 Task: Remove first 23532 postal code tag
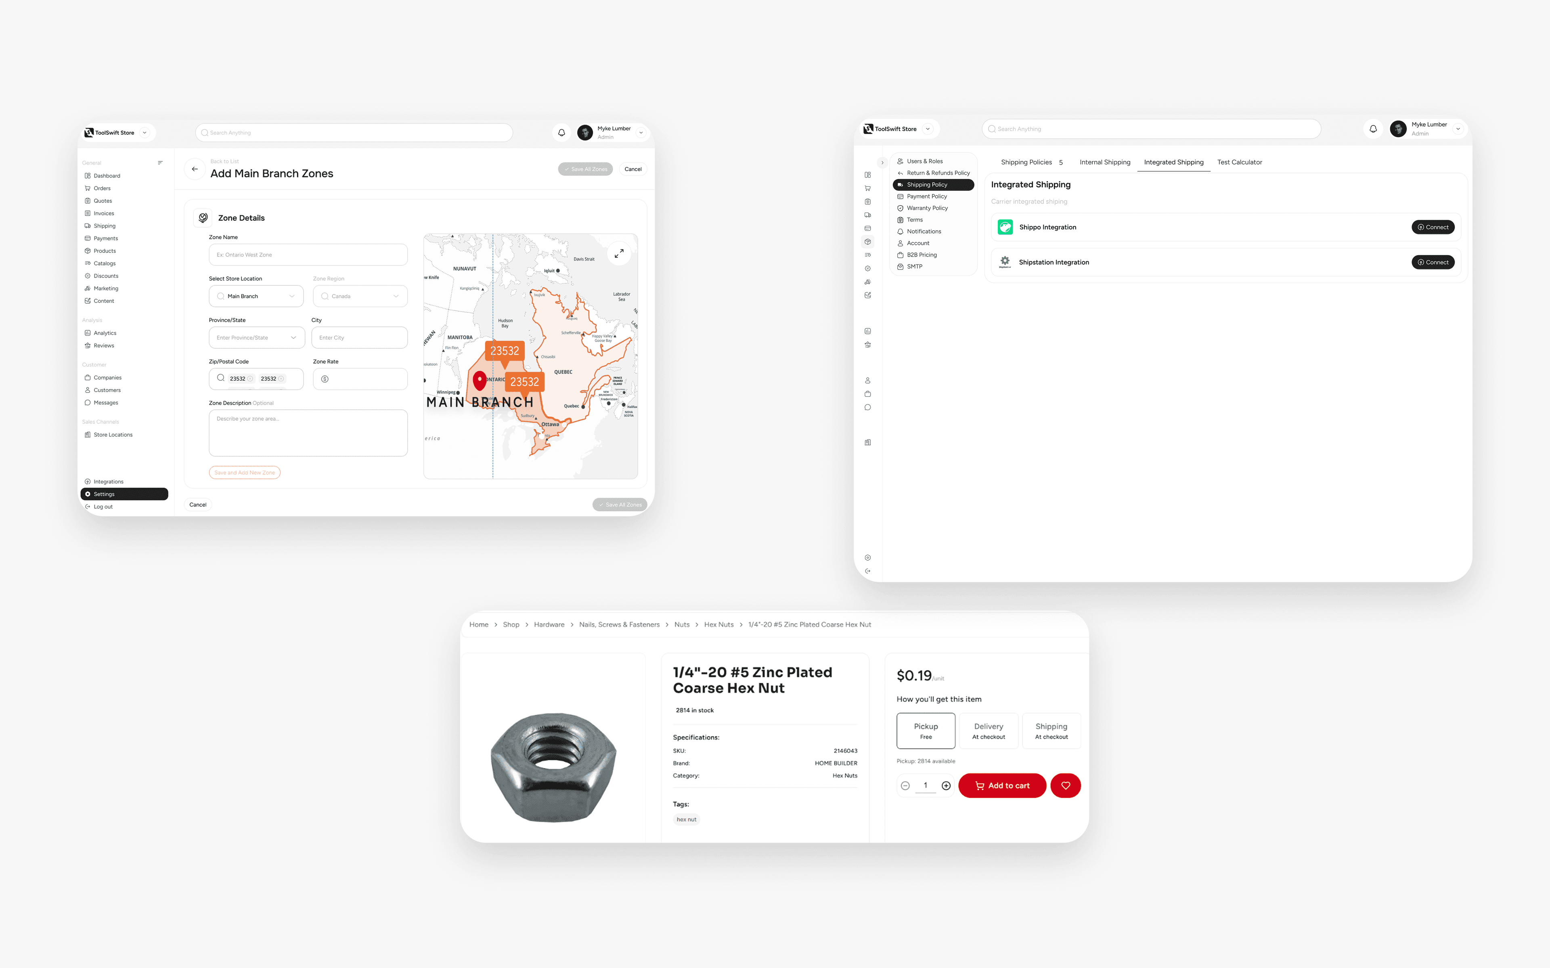(250, 378)
